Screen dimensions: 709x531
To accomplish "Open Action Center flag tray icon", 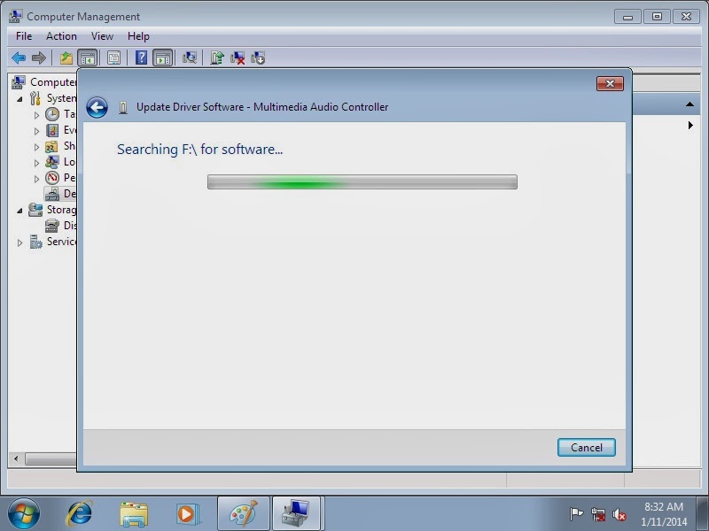I will 576,514.
